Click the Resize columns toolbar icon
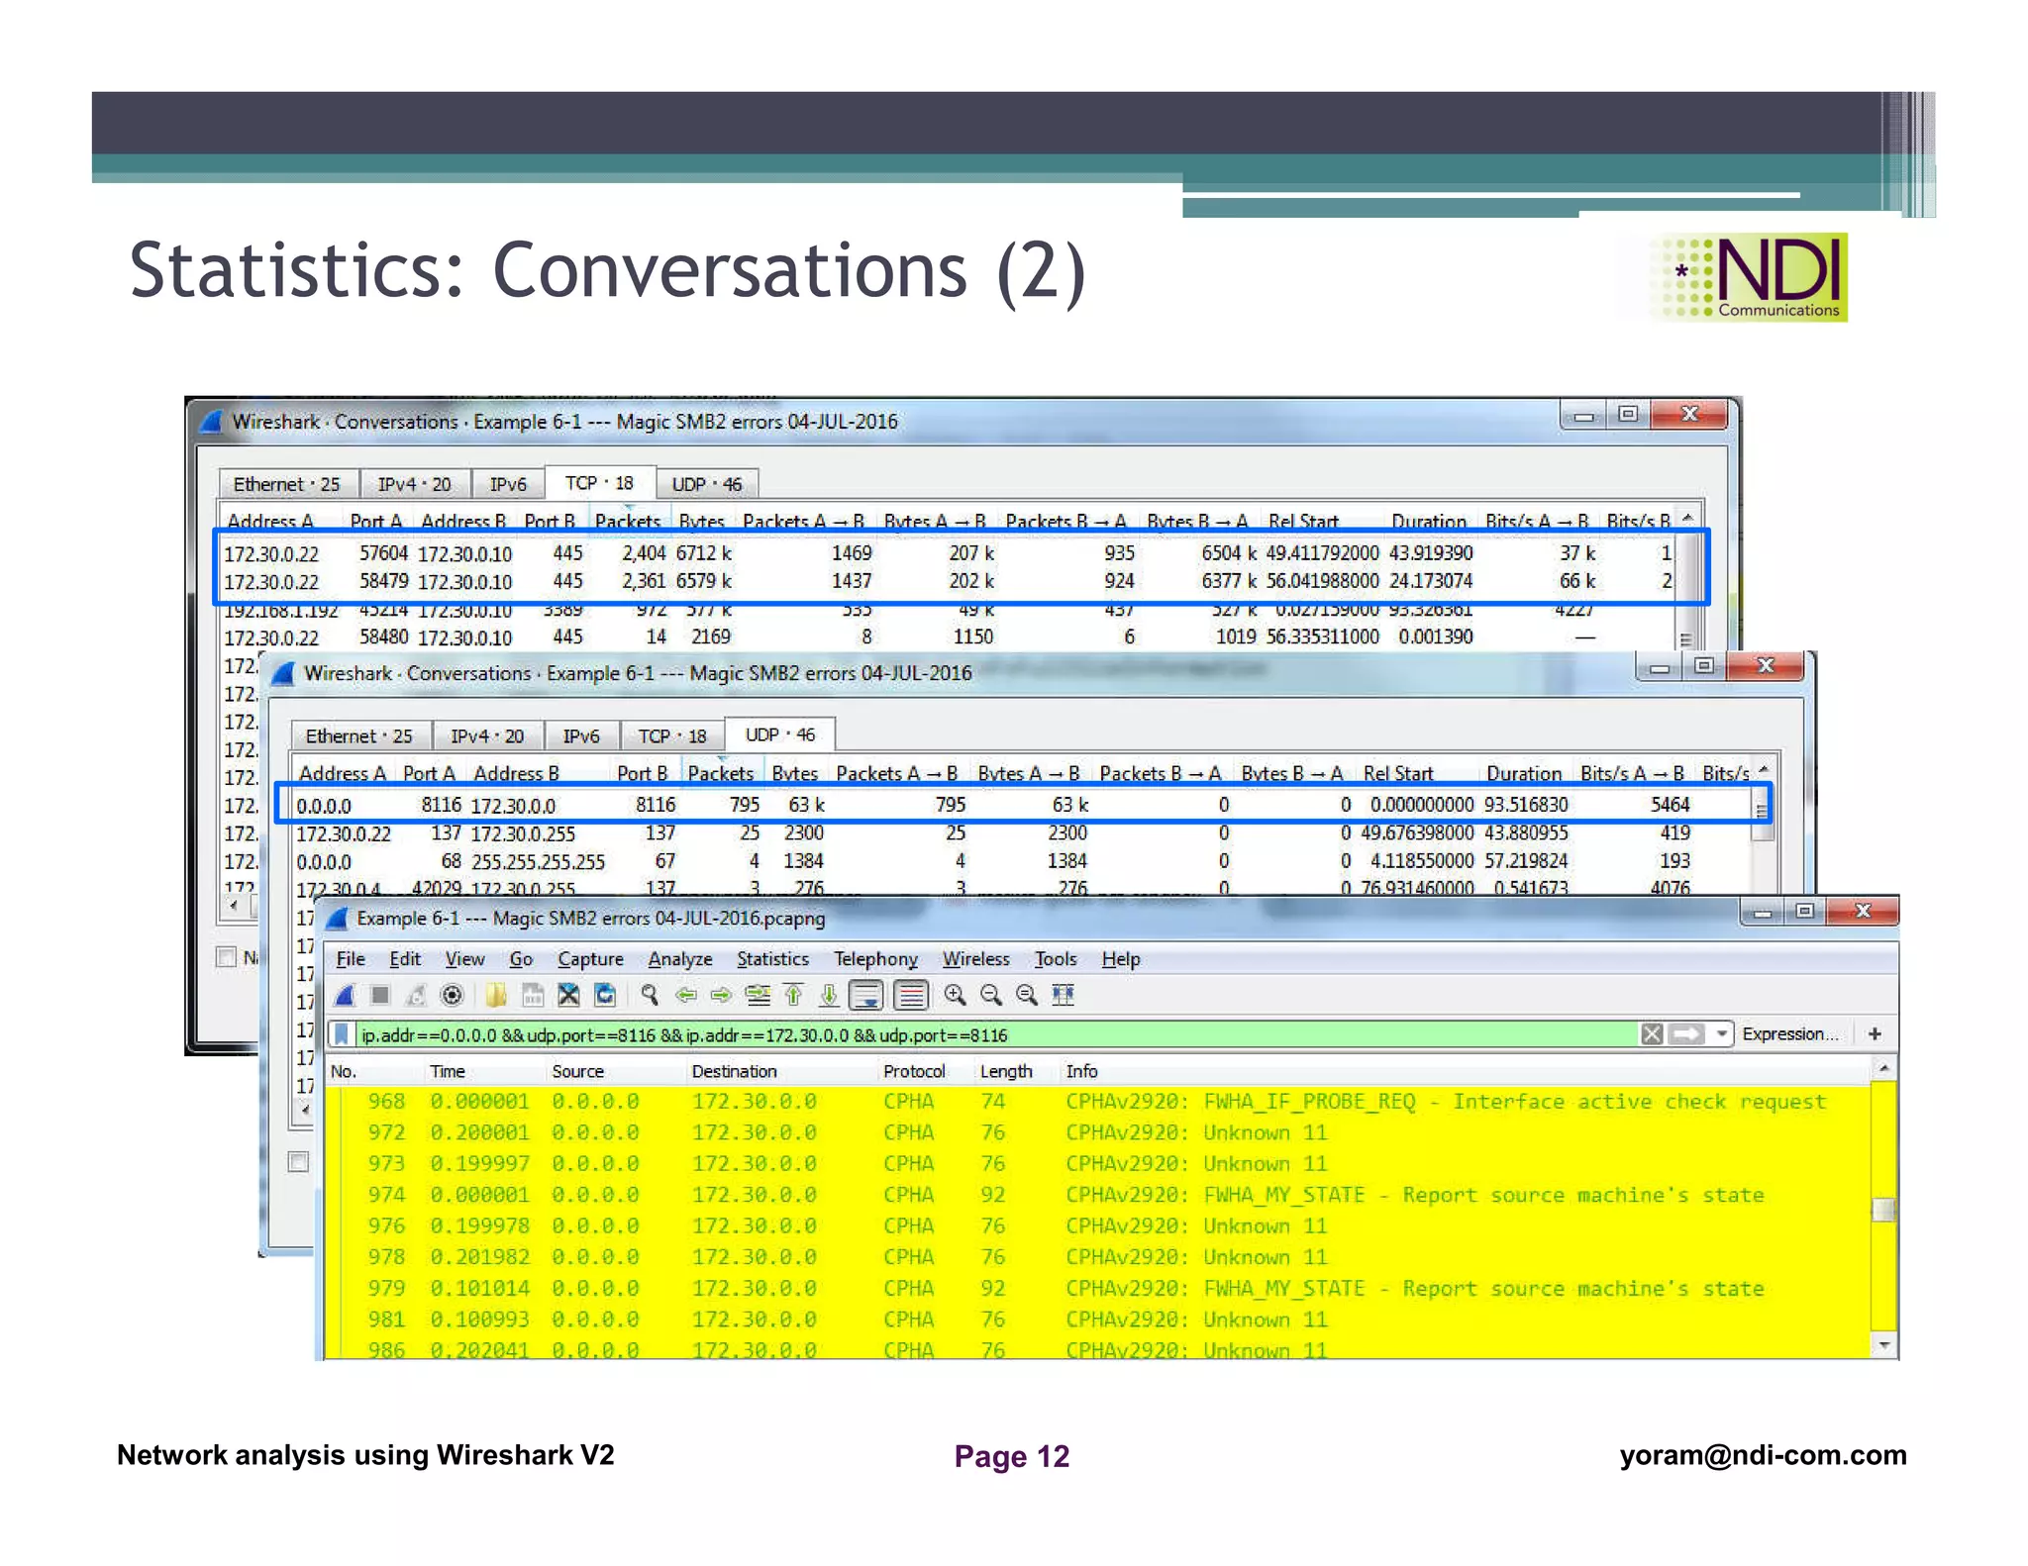This screenshot has width=2028, height=1566. tap(1064, 996)
